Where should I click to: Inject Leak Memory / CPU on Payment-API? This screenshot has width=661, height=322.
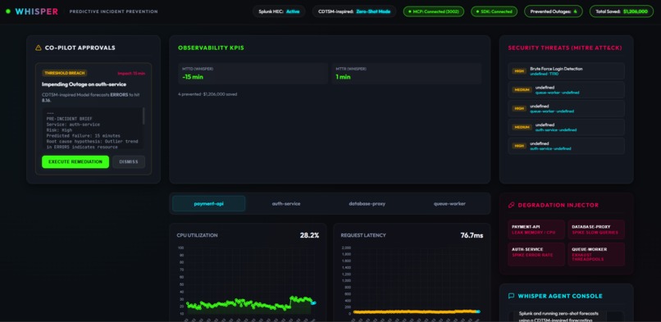pyautogui.click(x=536, y=229)
